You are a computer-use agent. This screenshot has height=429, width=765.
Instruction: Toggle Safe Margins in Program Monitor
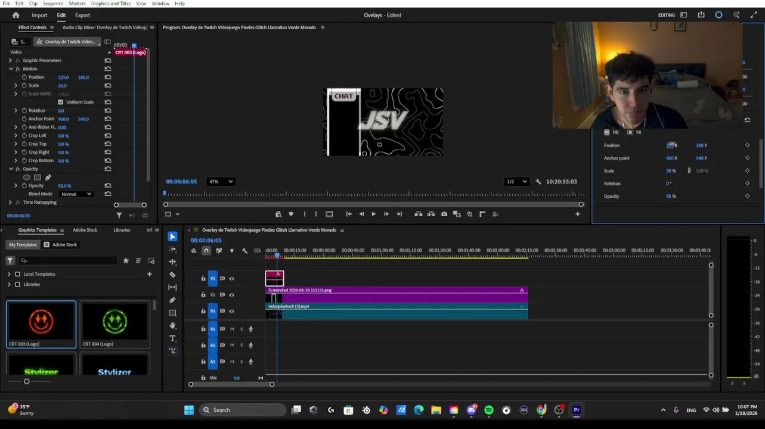[x=329, y=214]
